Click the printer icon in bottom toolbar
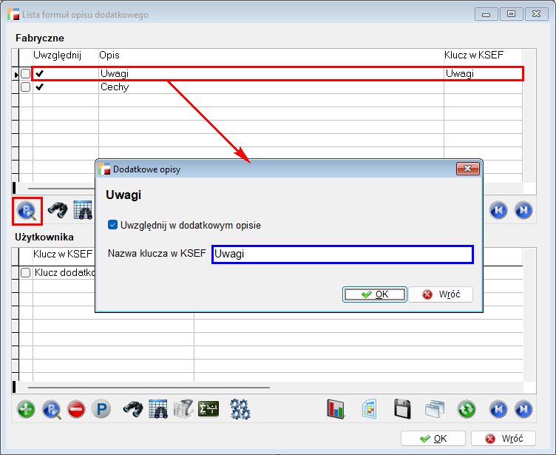 [183, 409]
